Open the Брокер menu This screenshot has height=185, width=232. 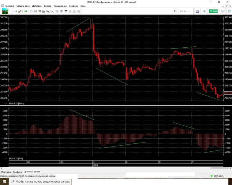click(47, 6)
